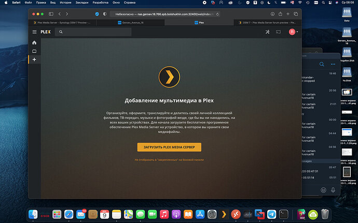The width and height of the screenshot is (358, 223).
Task: Click the blue shield extension icon
Action: pos(97,14)
